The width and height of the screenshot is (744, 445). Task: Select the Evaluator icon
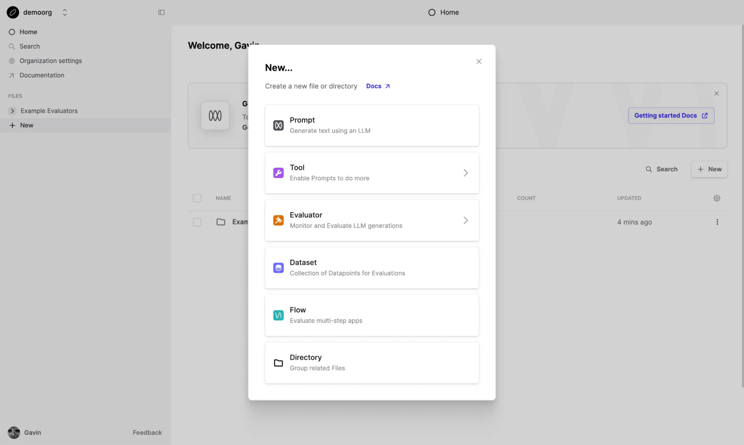click(x=278, y=220)
